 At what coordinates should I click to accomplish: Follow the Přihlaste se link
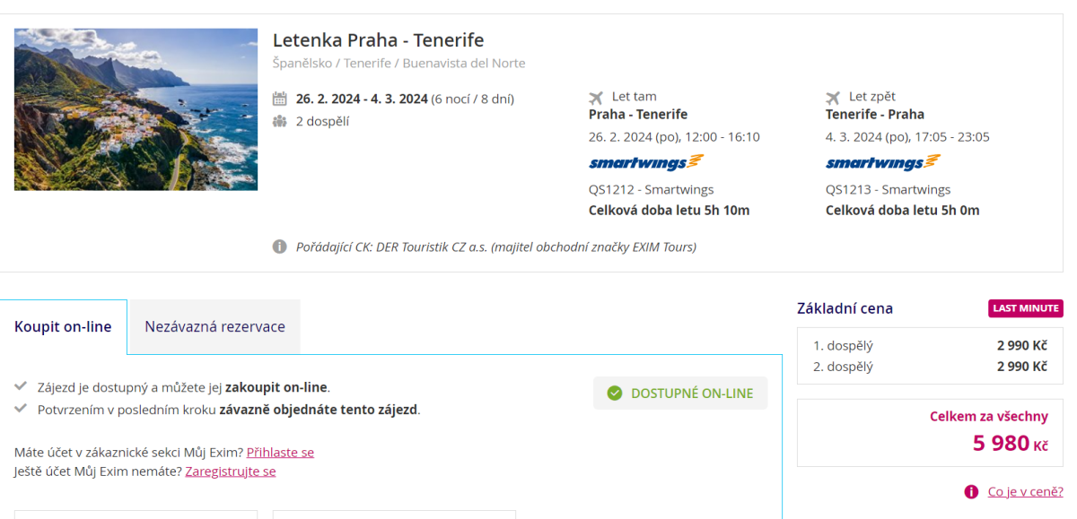[280, 452]
